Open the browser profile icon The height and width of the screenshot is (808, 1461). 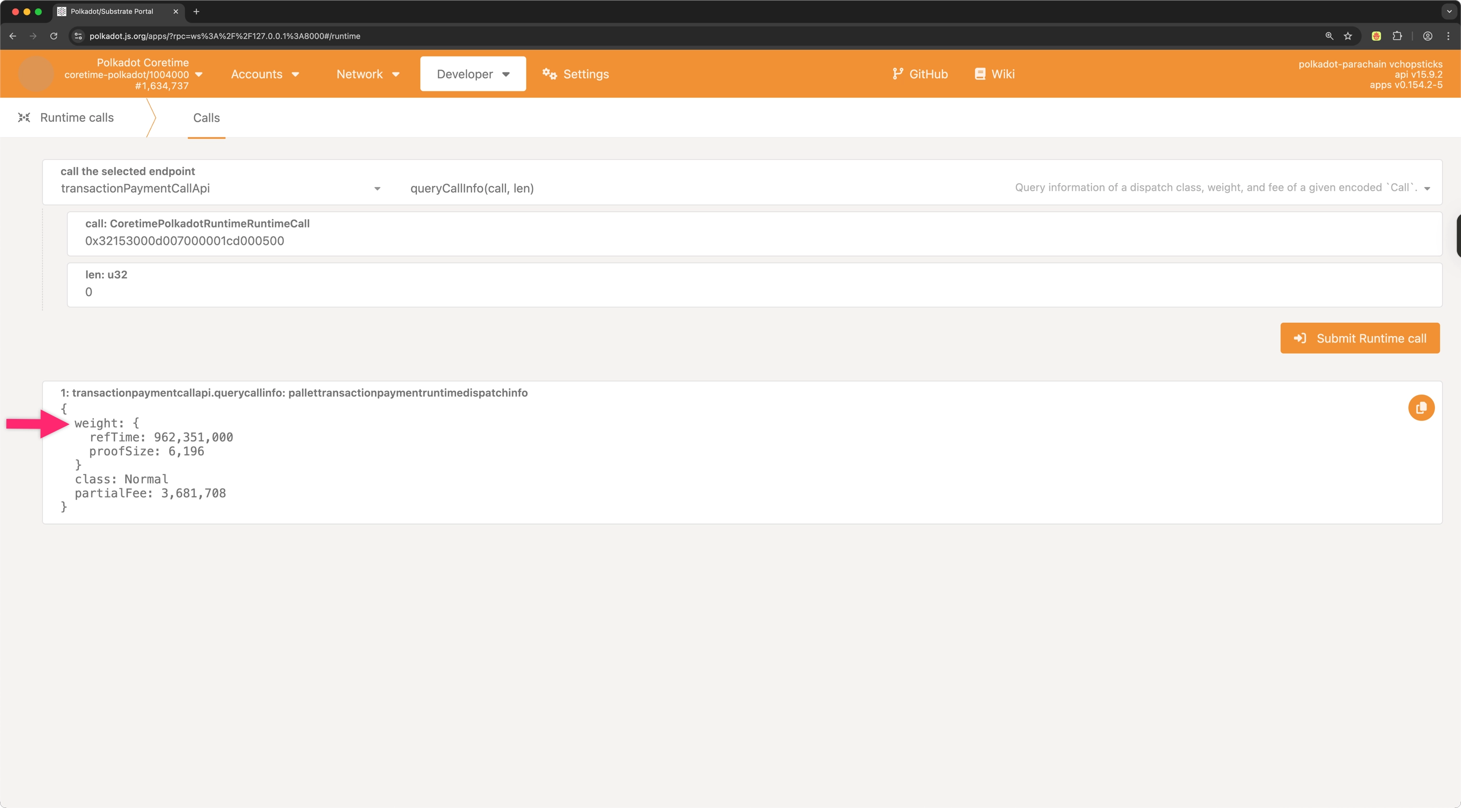pos(1428,36)
